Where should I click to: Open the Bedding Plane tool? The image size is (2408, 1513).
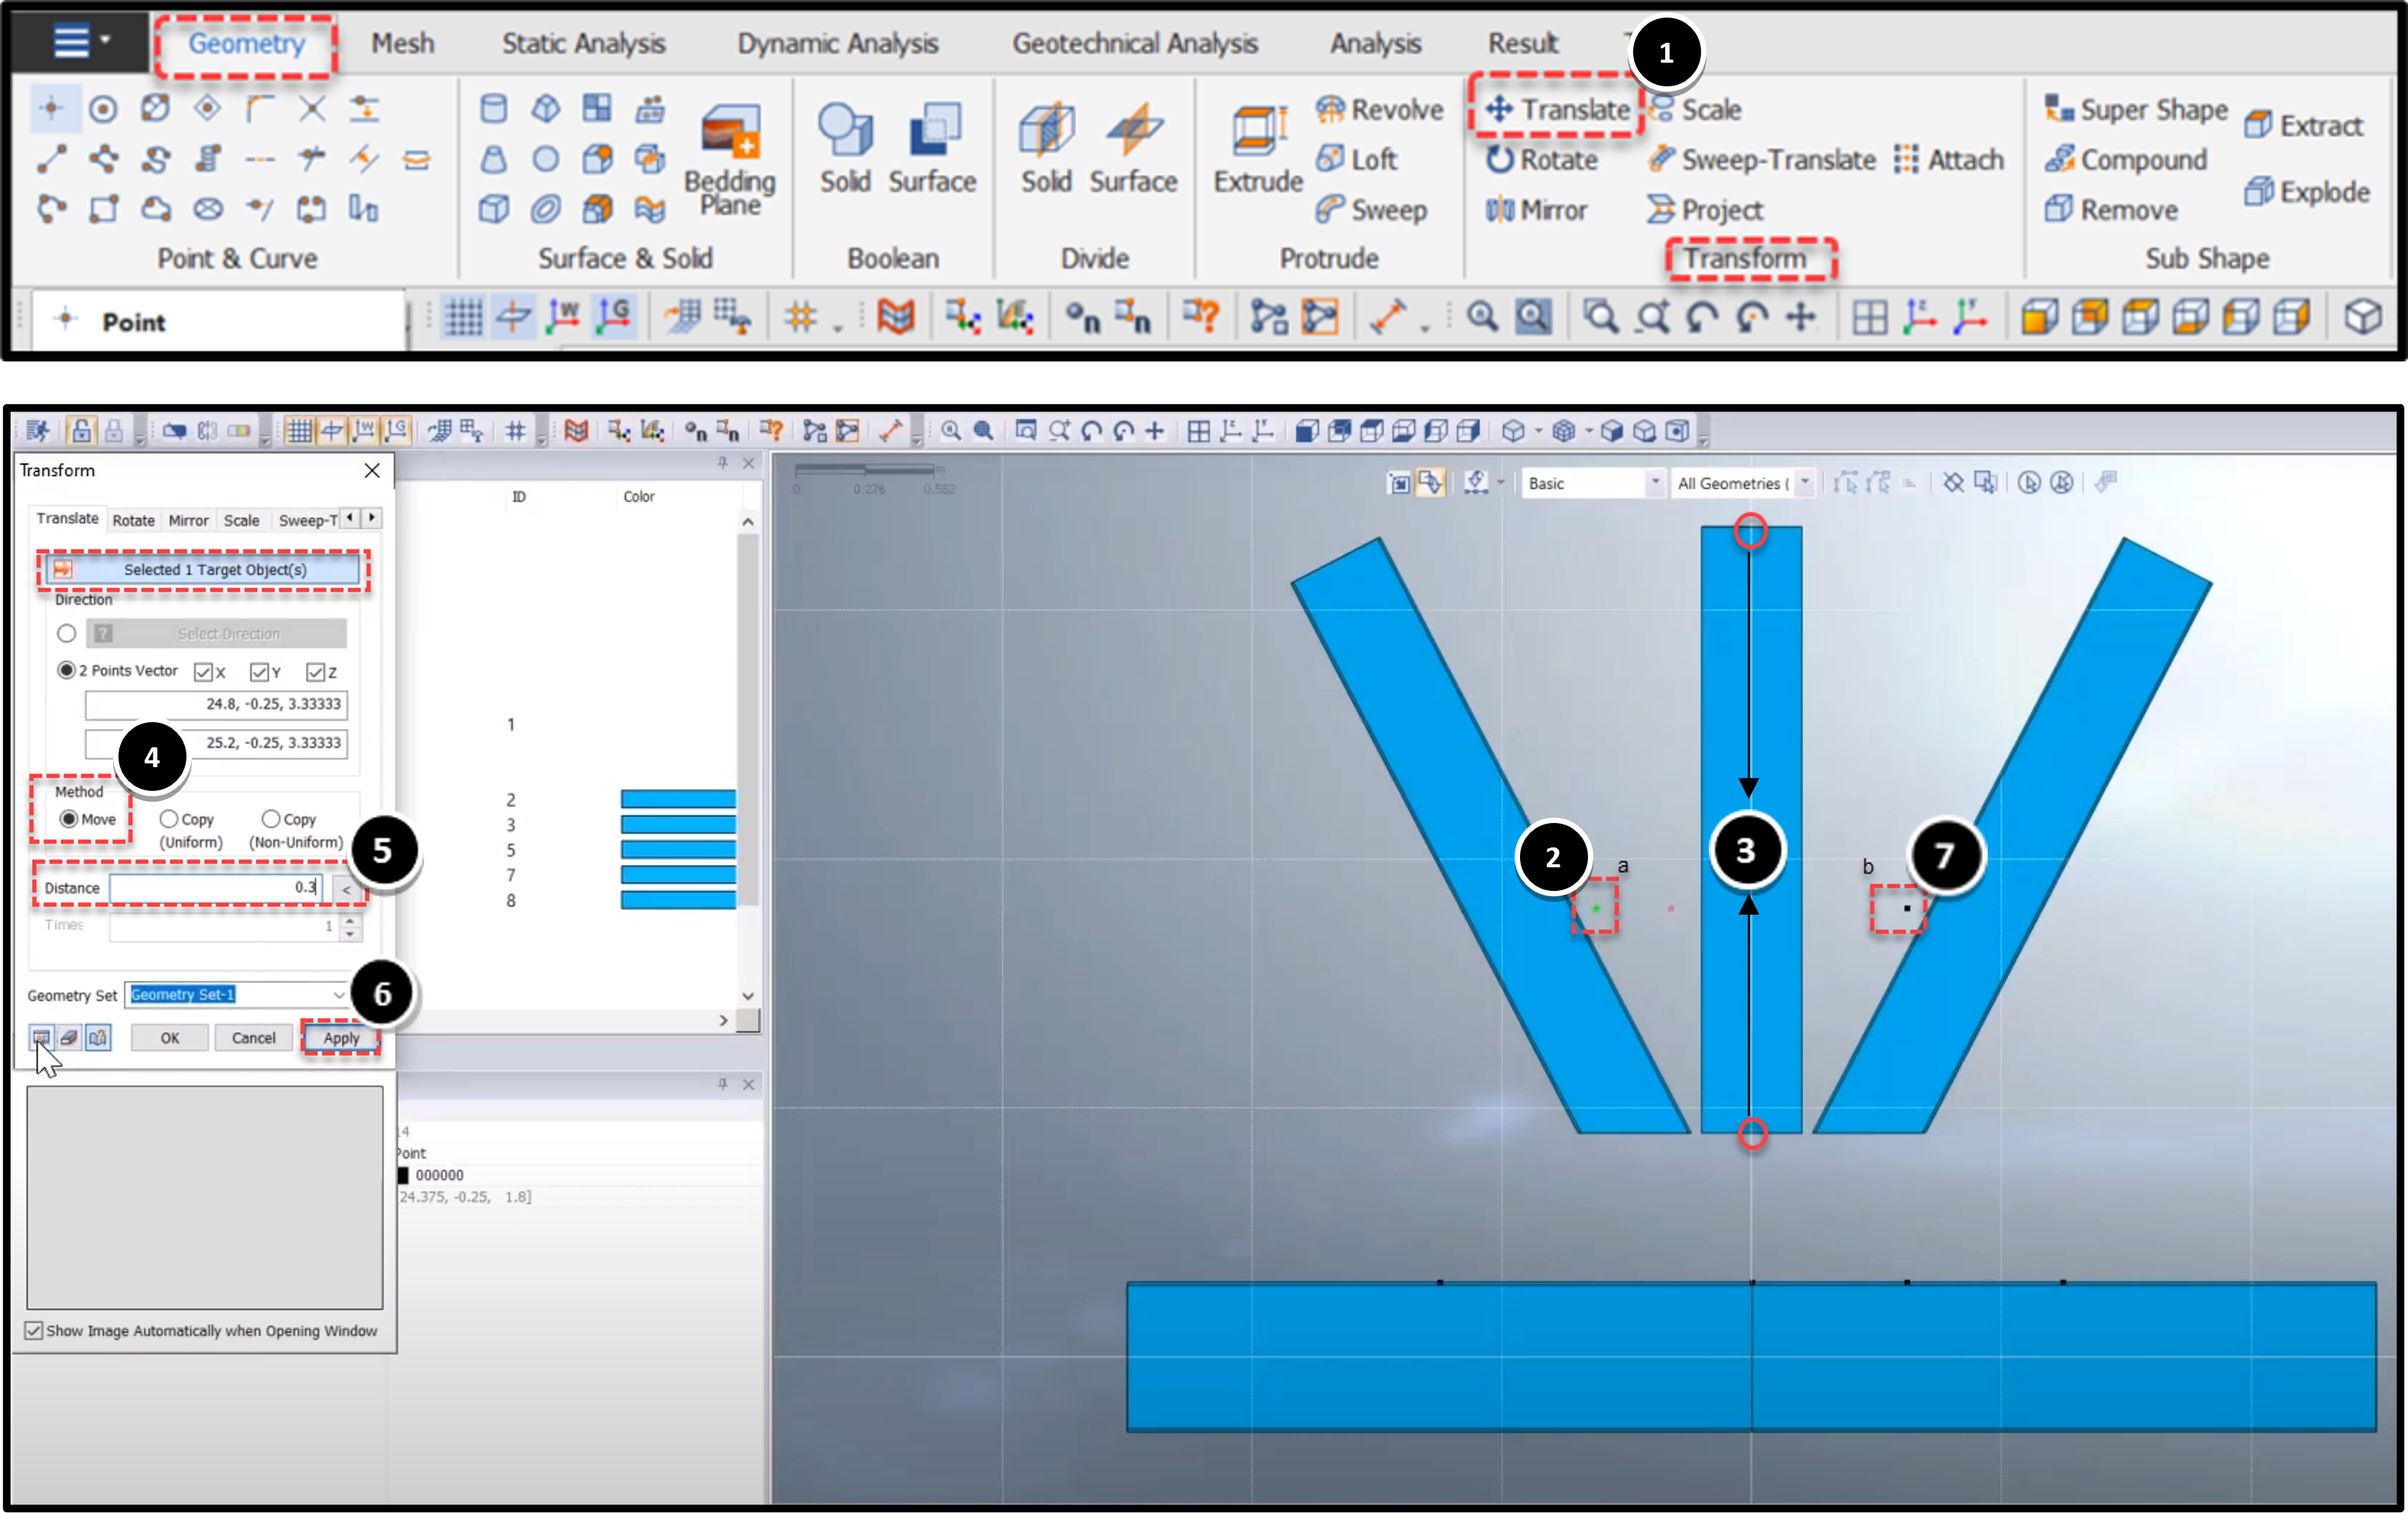pyautogui.click(x=730, y=158)
